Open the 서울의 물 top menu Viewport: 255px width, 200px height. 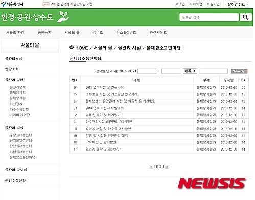pos(72,32)
